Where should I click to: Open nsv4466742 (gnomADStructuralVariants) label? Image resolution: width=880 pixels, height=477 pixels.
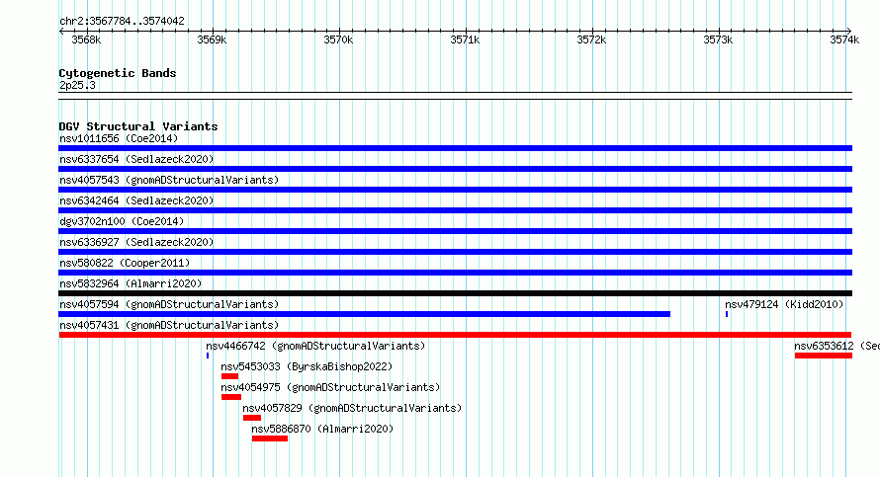point(315,346)
